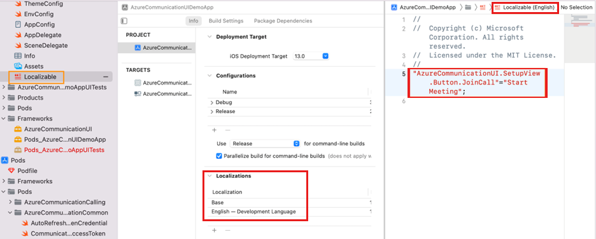Select Pods_AzureC...nUIDemoApp framework

pyautogui.click(x=64, y=139)
